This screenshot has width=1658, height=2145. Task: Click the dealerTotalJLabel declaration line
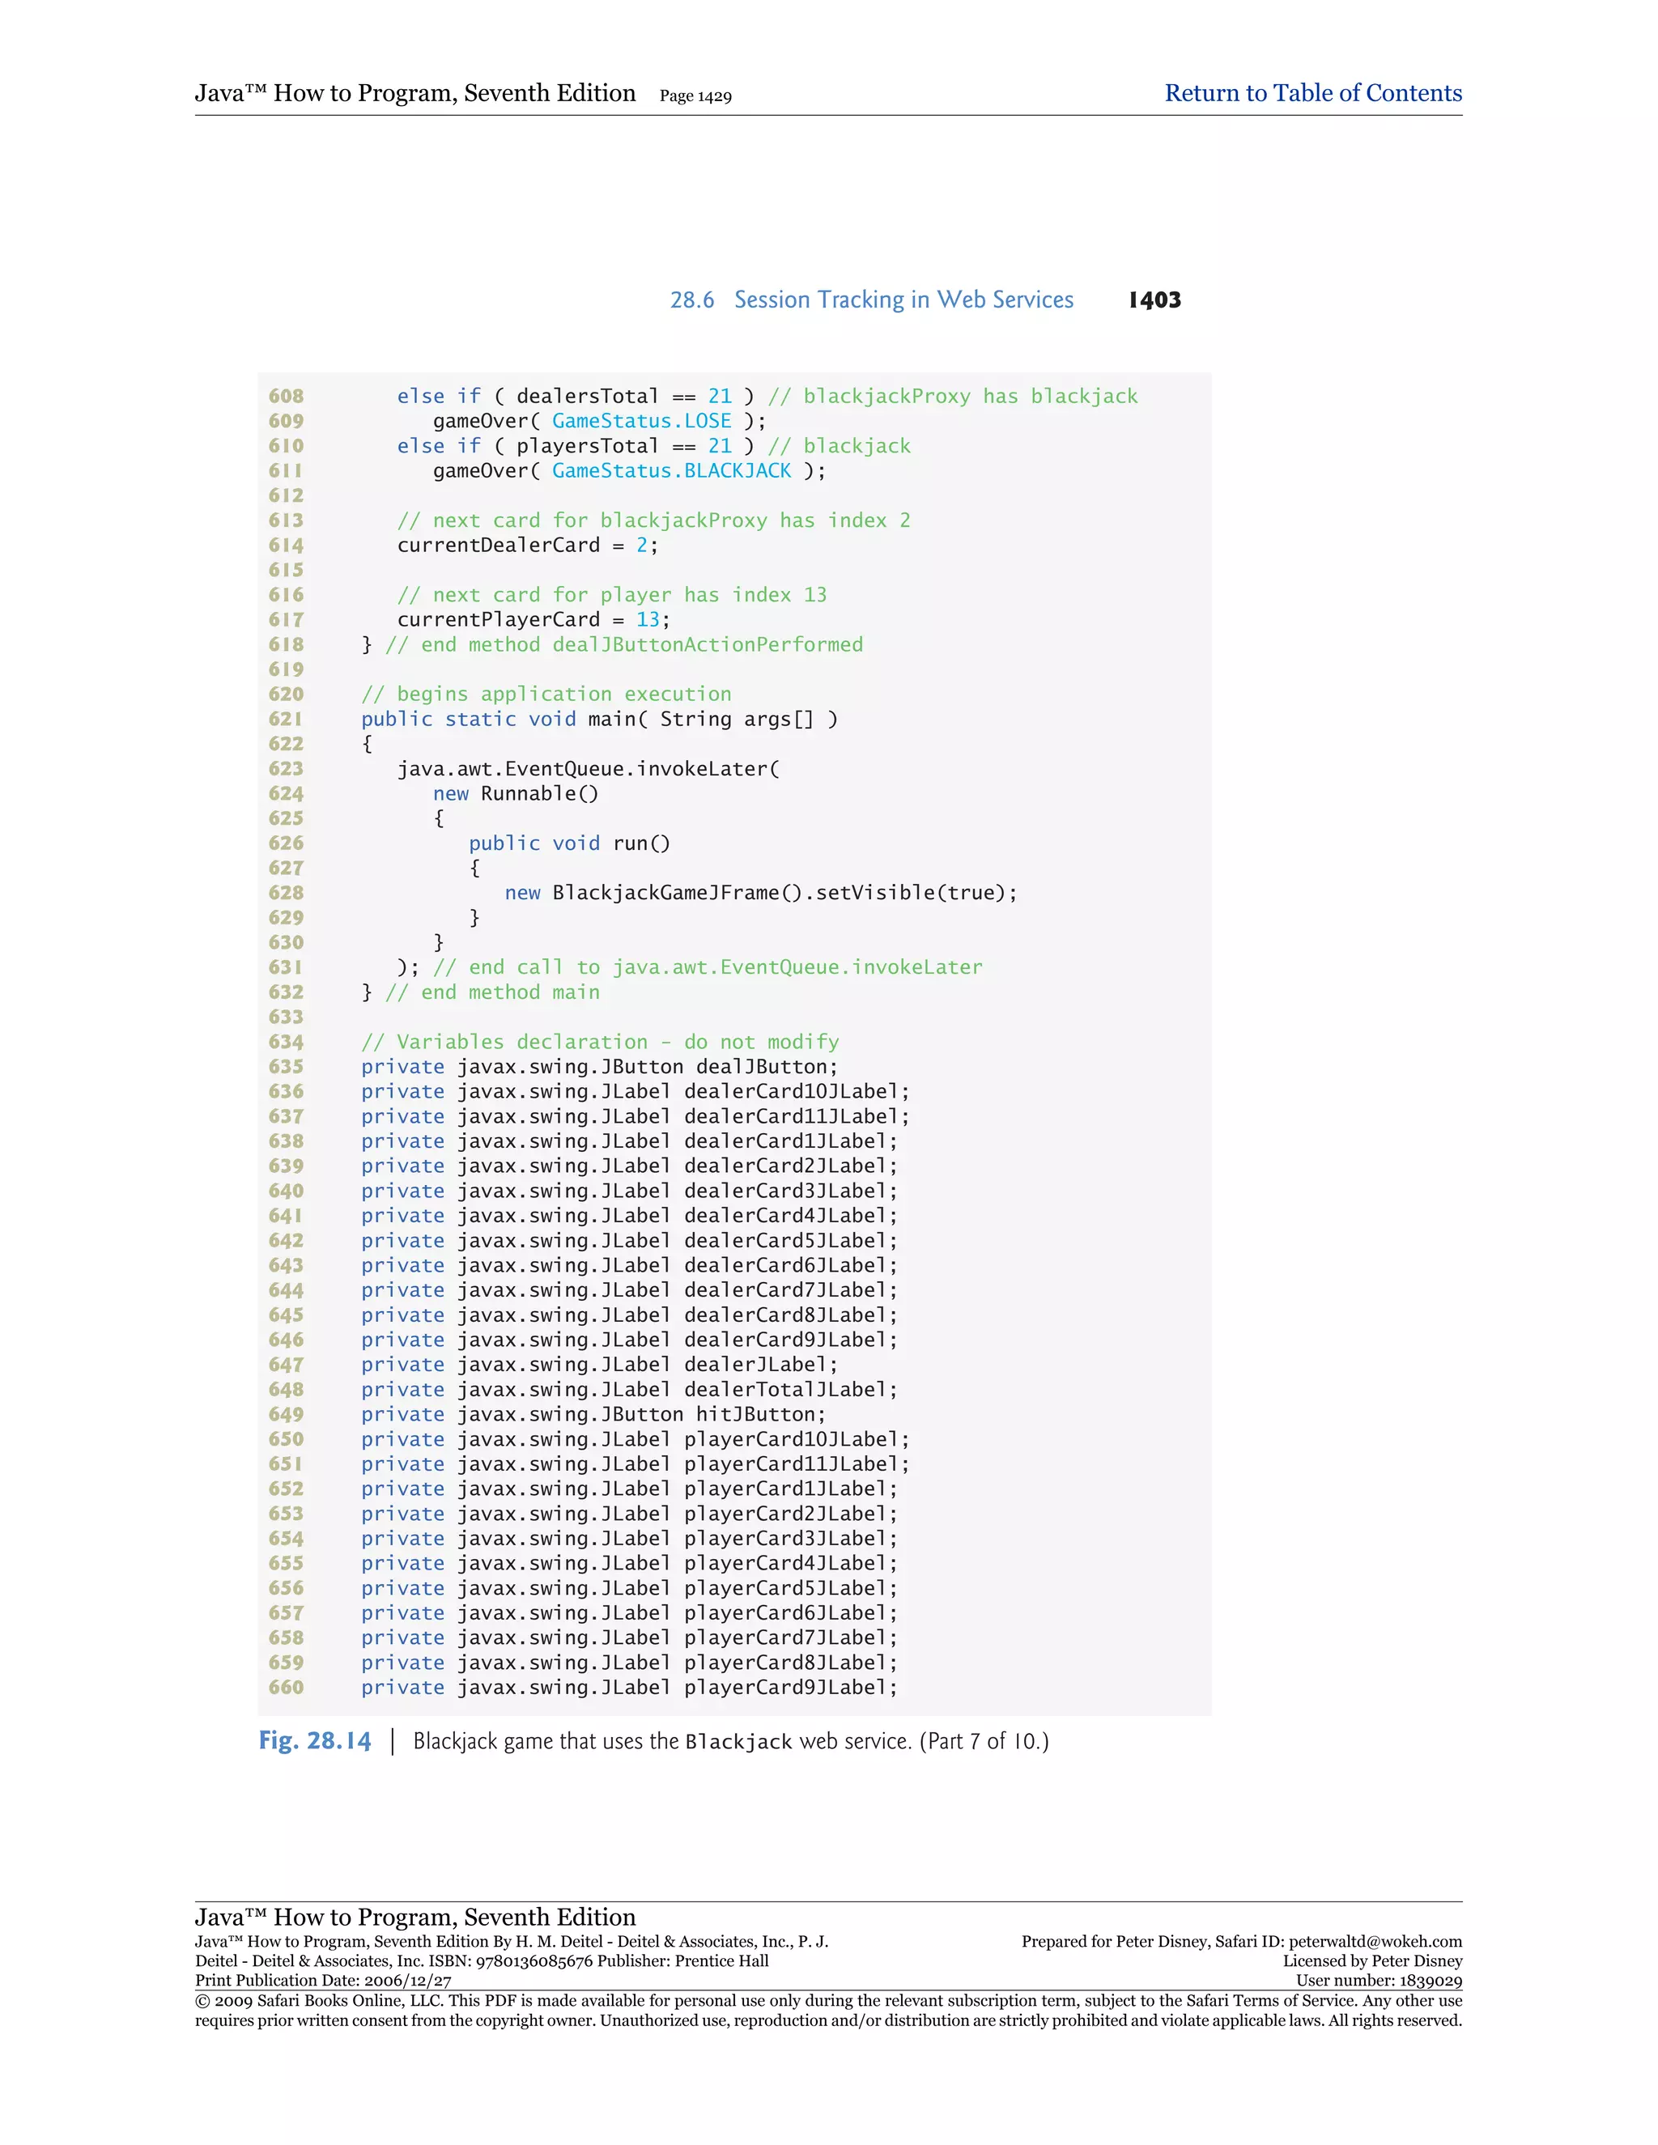628,1391
